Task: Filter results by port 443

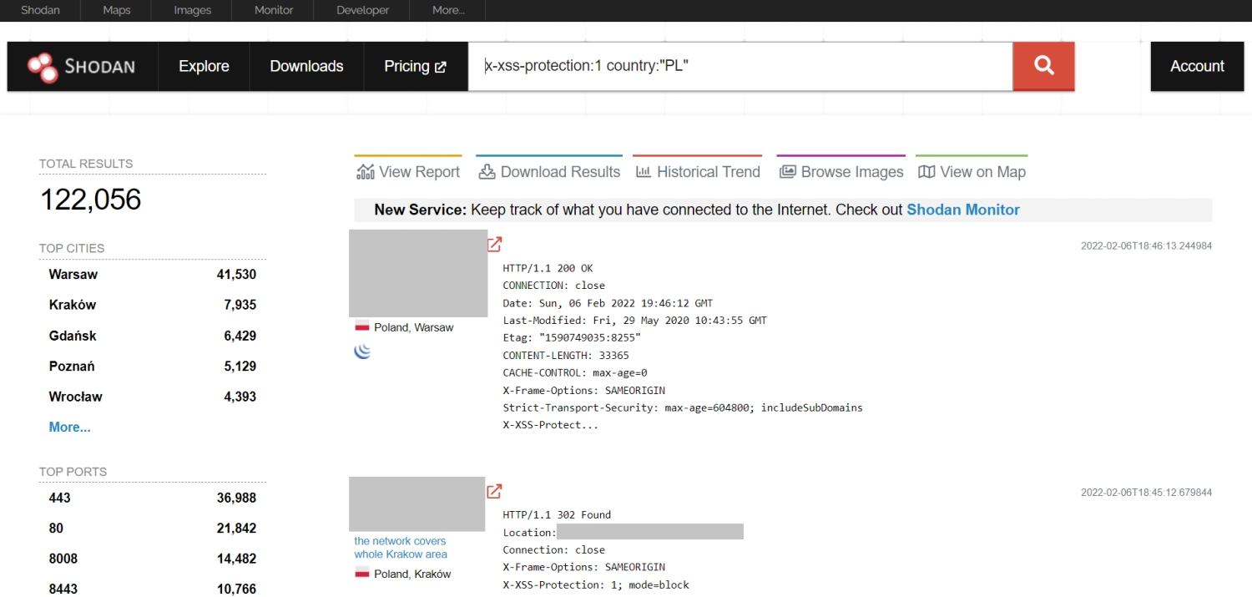Action: point(60,498)
